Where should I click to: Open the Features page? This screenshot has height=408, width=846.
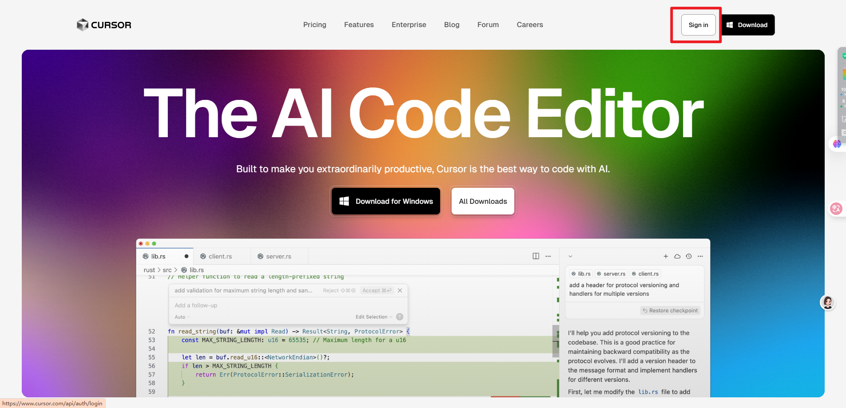359,25
